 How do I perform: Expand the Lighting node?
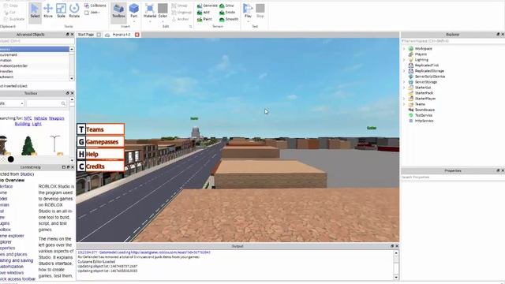404,60
